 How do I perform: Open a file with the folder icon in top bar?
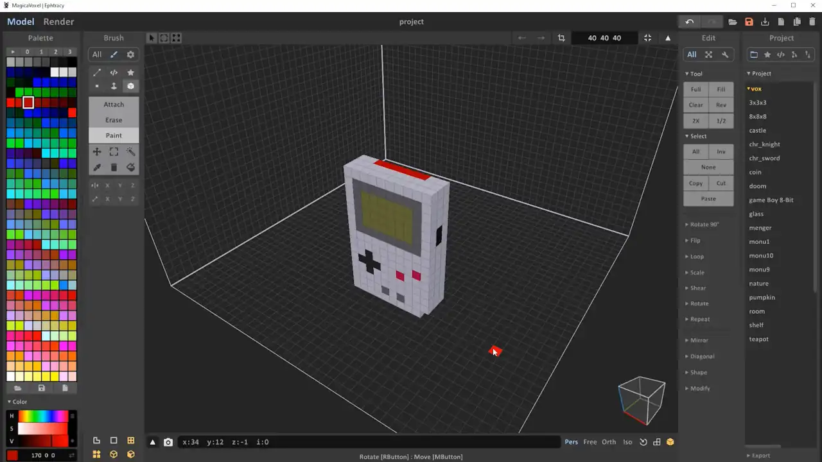tap(733, 22)
